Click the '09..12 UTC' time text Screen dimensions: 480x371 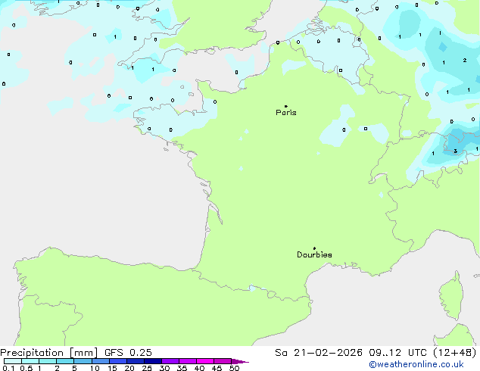397,353
